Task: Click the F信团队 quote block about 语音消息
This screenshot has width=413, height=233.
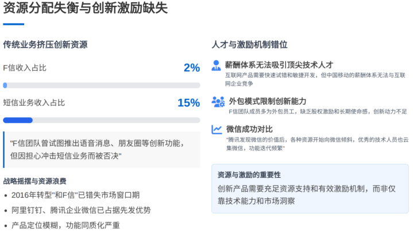Action: 103,149
